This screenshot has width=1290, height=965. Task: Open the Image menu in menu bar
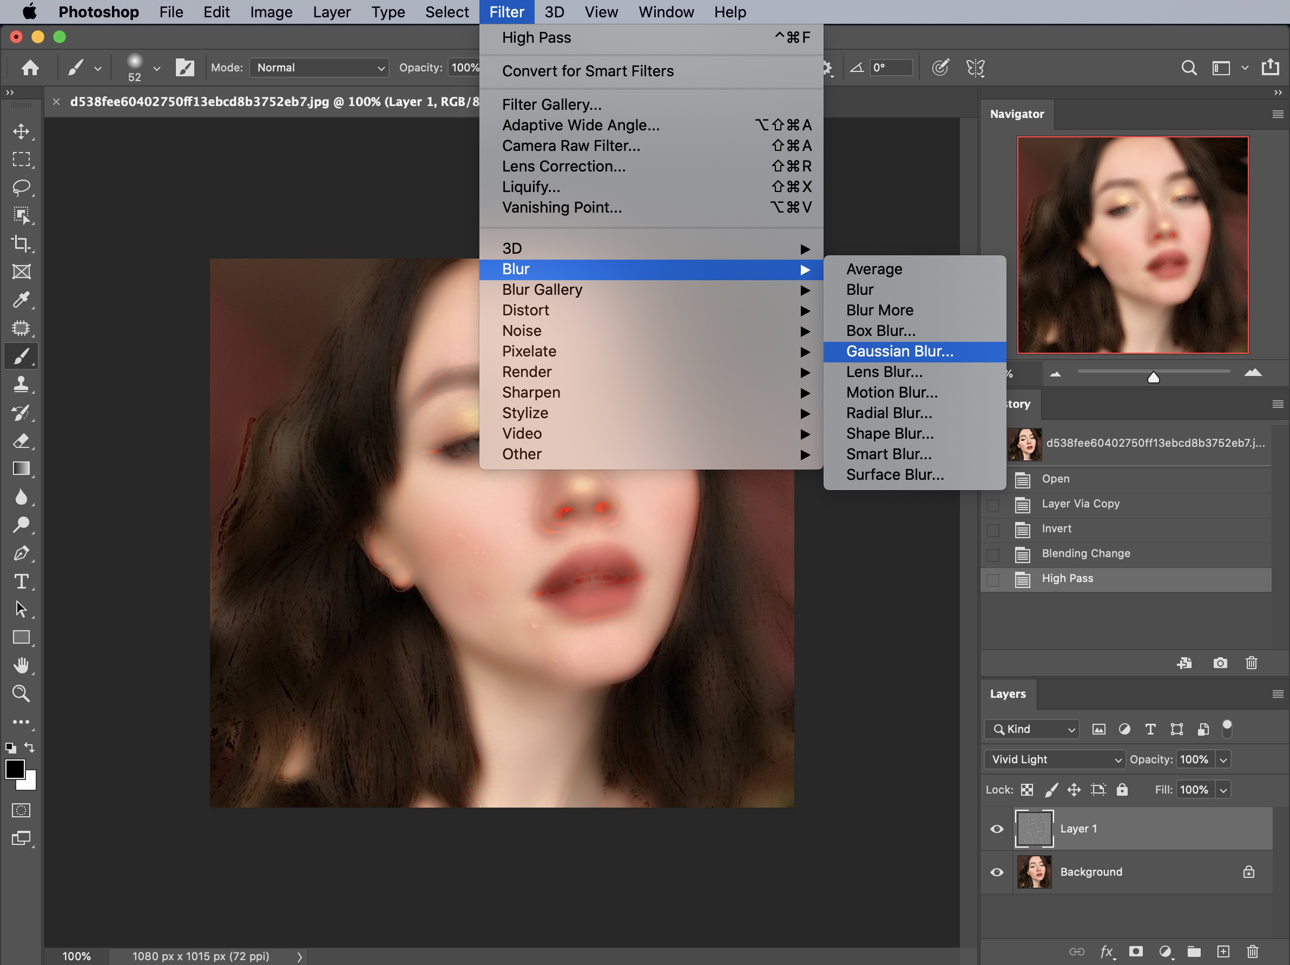(x=271, y=12)
